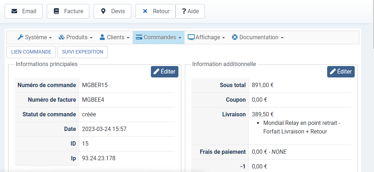This screenshot has width=374, height=172.
Task: Click the X icon on Retour button
Action: coord(145,11)
